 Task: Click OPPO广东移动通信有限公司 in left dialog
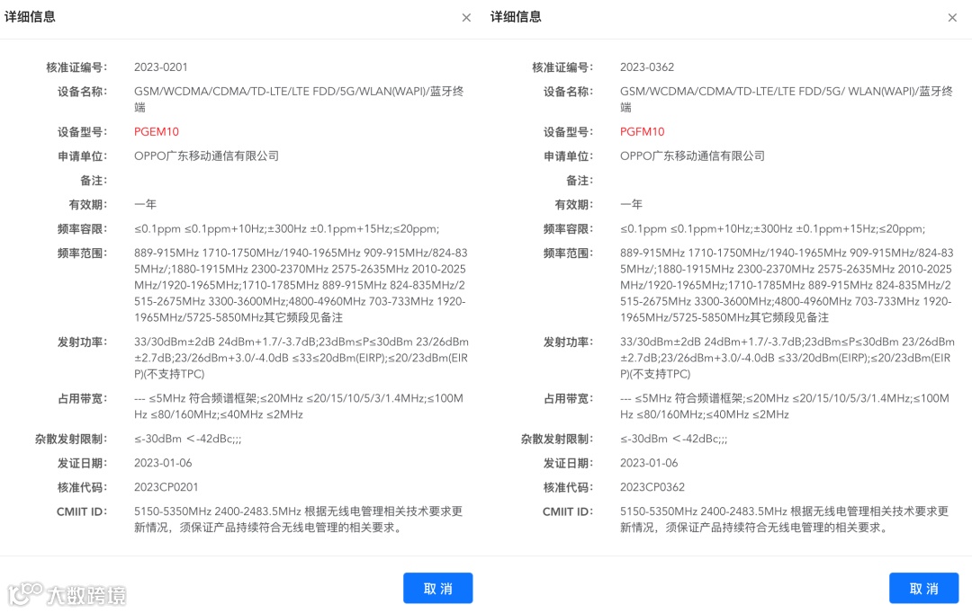[206, 155]
